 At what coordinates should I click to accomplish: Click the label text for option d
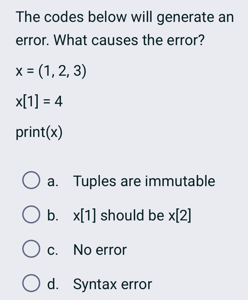tap(112, 284)
